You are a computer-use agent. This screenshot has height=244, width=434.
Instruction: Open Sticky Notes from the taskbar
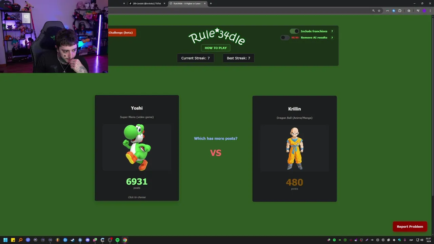[x=13, y=240]
